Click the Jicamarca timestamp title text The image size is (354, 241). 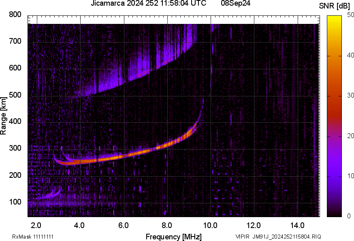(x=148, y=3)
